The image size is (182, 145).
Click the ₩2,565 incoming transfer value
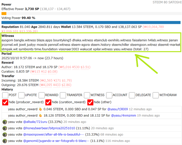tap(47, 81)
